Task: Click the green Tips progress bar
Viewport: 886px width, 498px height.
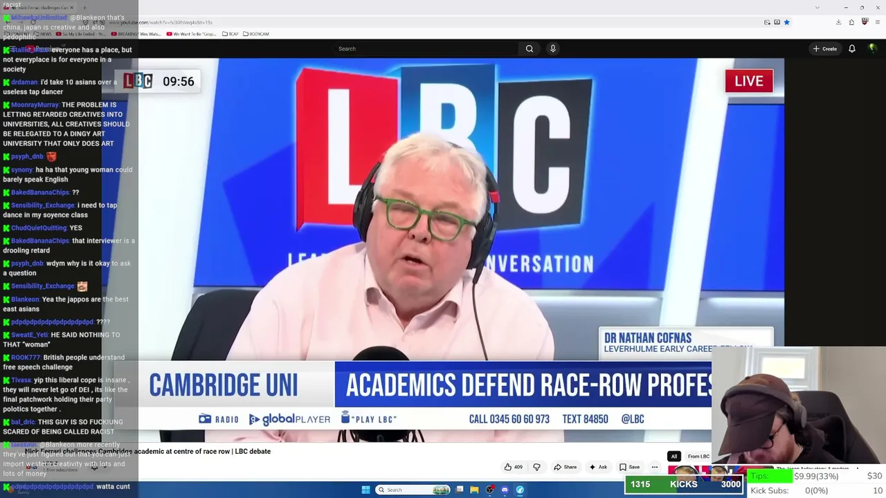Action: pyautogui.click(x=770, y=476)
